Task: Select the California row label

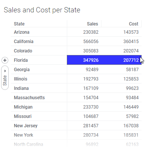Action: pyautogui.click(x=24, y=42)
